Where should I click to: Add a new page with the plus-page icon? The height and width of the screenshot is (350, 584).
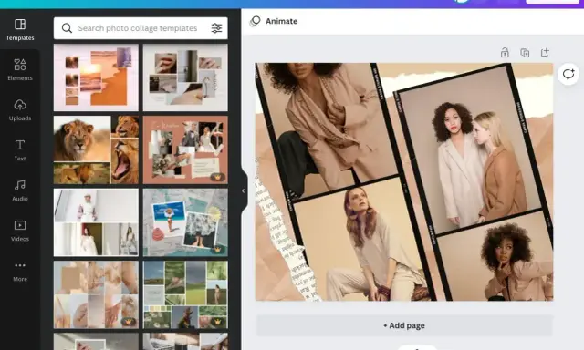click(x=545, y=53)
